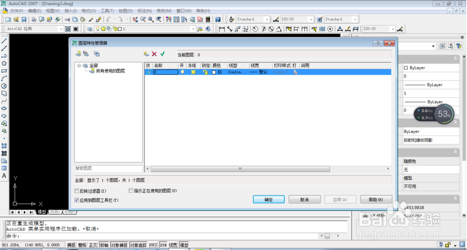467x250 pixels.
Task: Click the 帮助(H) button in dialog
Action: pyautogui.click(x=376, y=200)
